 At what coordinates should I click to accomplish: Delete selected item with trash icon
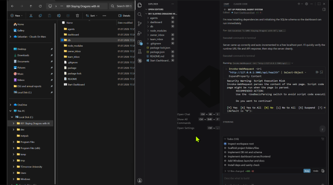coord(77,16)
